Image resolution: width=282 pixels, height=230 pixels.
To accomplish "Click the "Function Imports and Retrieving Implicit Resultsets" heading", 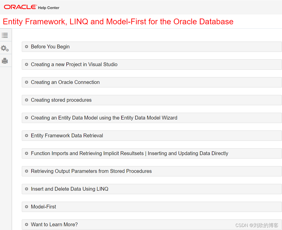I will (129, 153).
